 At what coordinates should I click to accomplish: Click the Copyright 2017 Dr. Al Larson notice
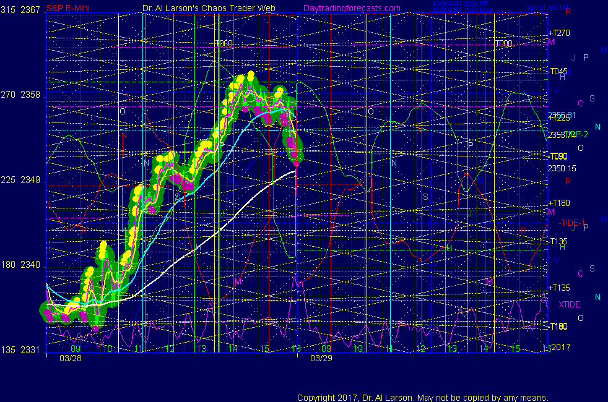pyautogui.click(x=423, y=398)
